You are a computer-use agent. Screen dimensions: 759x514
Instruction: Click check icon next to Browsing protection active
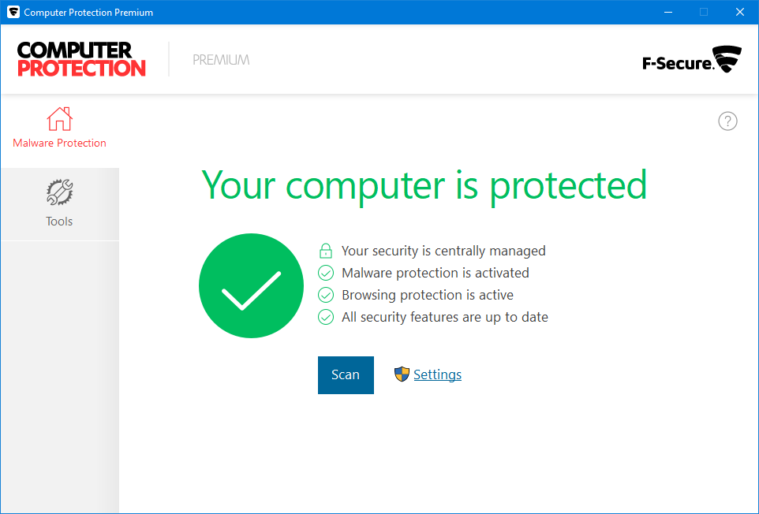[325, 295]
